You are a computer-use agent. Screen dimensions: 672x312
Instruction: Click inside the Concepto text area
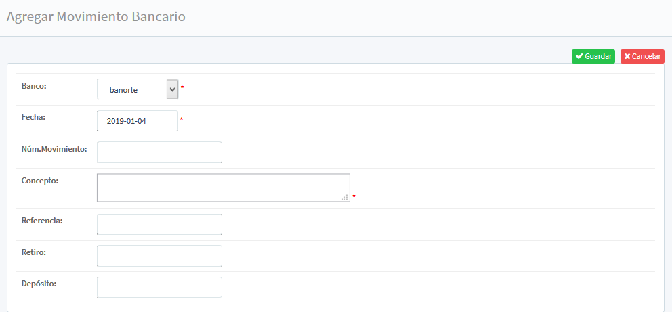point(223,187)
